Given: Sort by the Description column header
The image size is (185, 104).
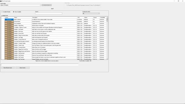Looking at the screenshot, I should [x=54, y=17].
